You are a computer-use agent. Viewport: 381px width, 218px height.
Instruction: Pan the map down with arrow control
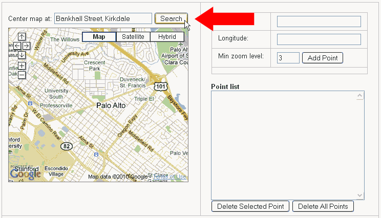(x=22, y=55)
